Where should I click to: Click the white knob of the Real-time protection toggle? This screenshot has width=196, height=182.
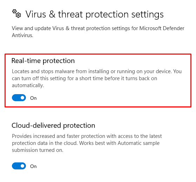(x=22, y=98)
